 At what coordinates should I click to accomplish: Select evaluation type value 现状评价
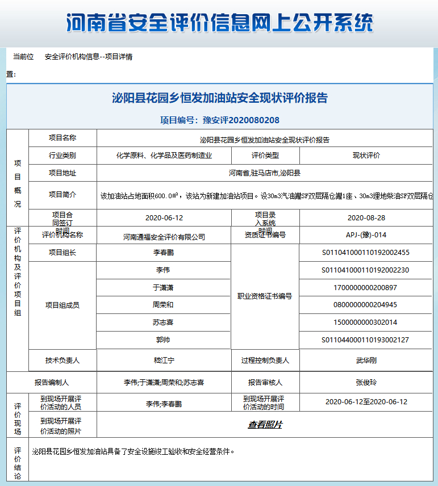click(x=366, y=156)
